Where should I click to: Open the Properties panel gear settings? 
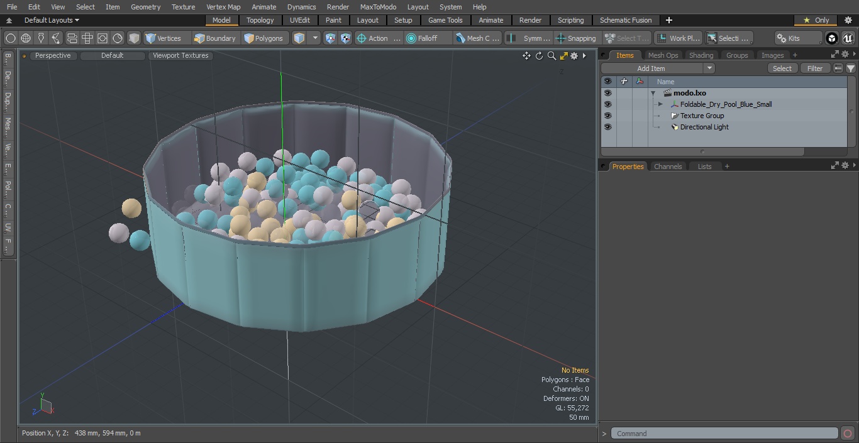pos(845,166)
